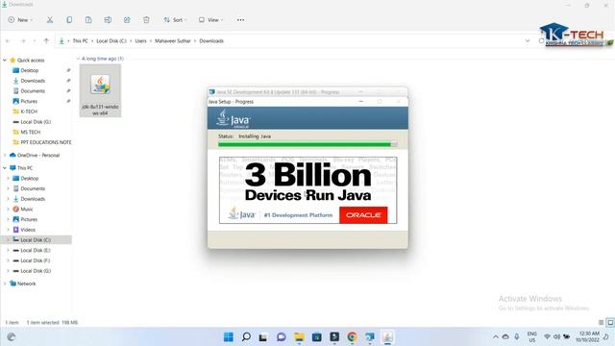Switch to details view layout icon
Screen dimensions: 615x346
coord(601,323)
